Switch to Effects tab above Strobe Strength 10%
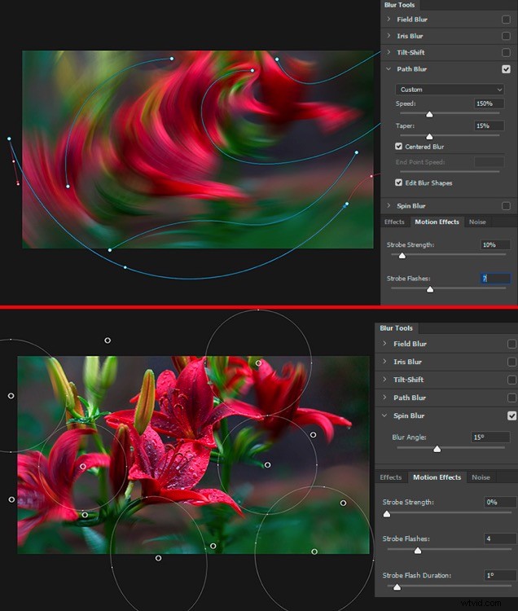Image resolution: width=518 pixels, height=611 pixels. [x=394, y=222]
